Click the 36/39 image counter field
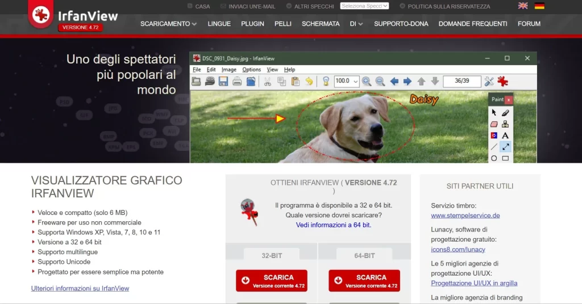 coord(462,81)
